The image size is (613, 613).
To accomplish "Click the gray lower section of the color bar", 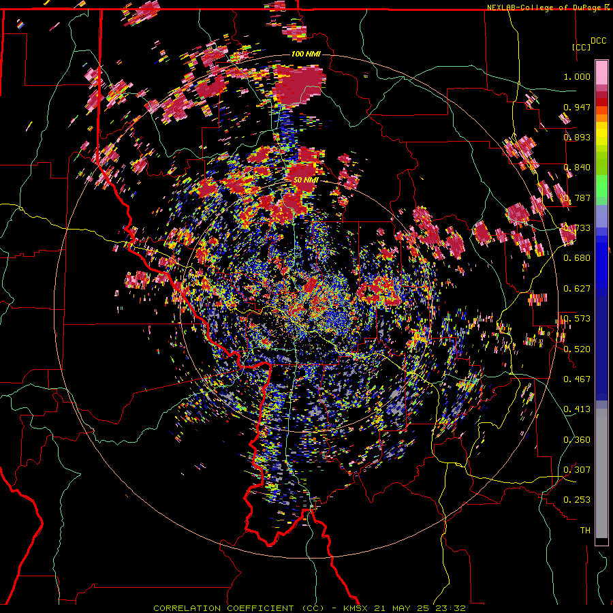I will [601, 473].
